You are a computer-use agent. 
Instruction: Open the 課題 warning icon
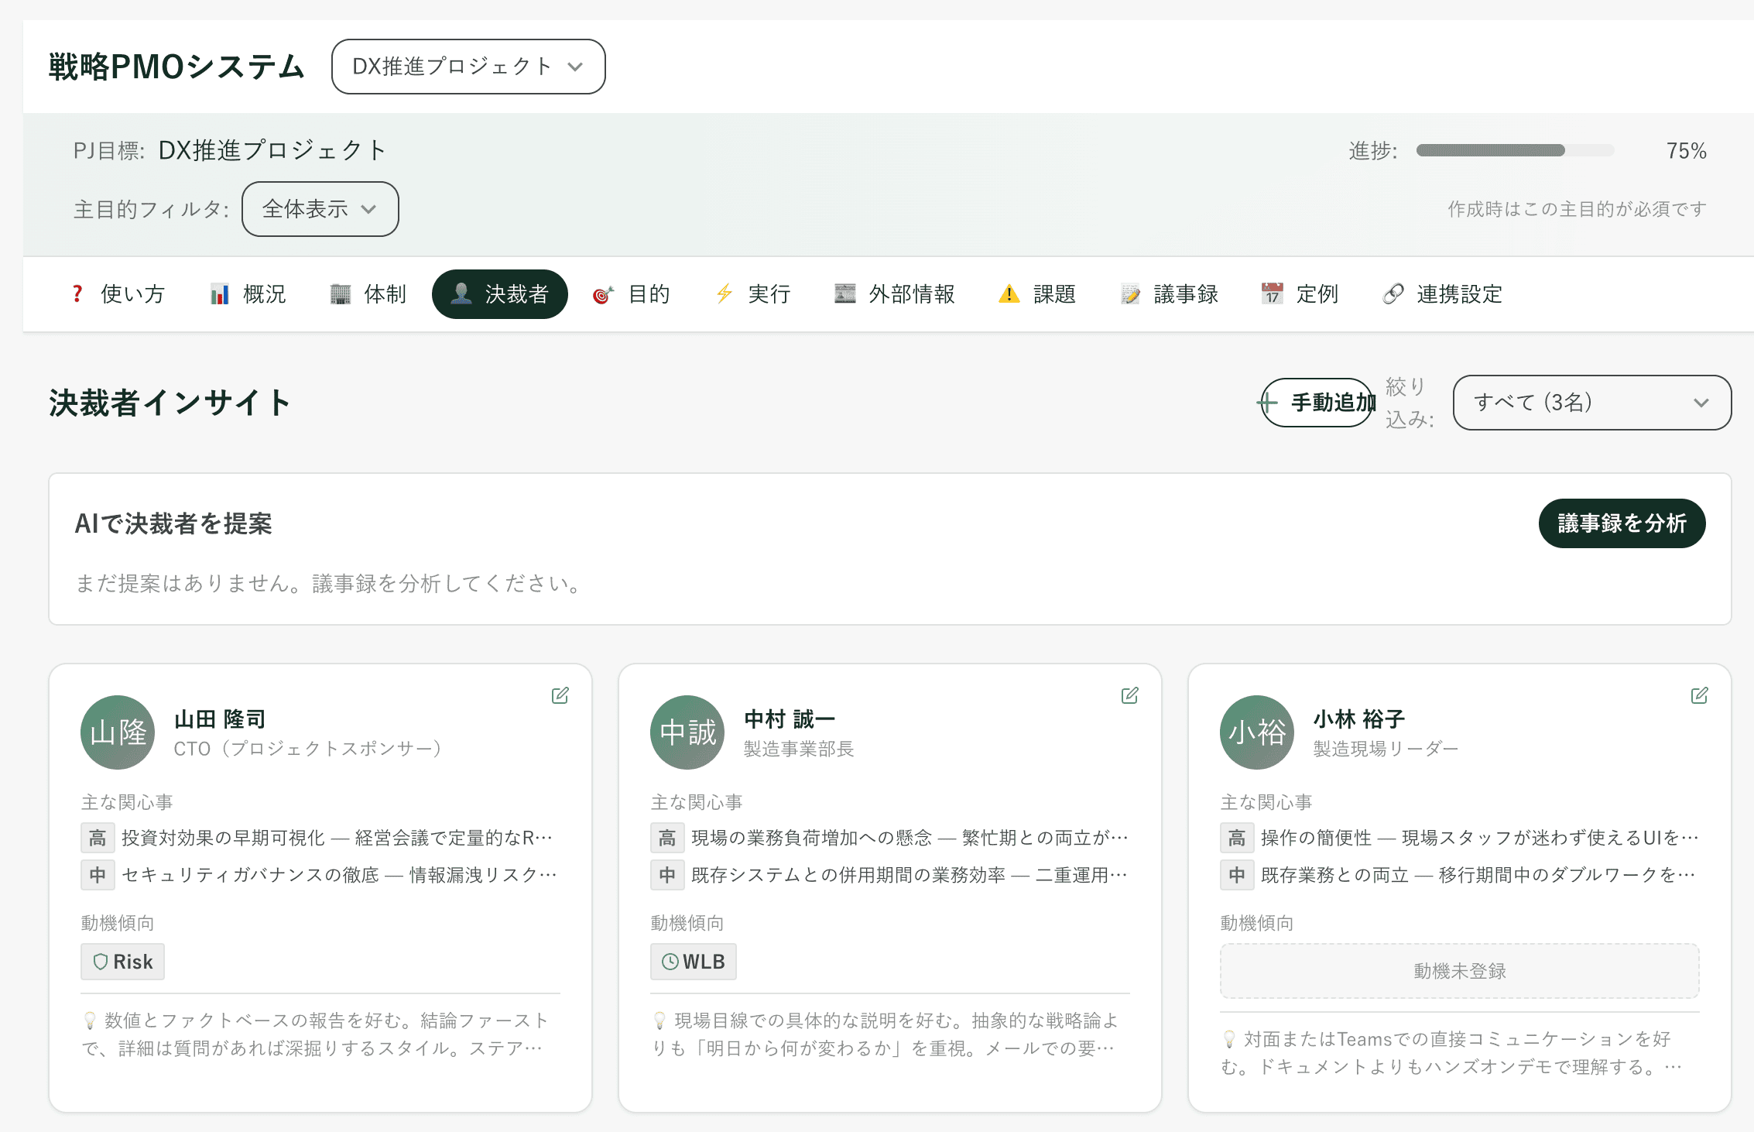click(x=1008, y=294)
